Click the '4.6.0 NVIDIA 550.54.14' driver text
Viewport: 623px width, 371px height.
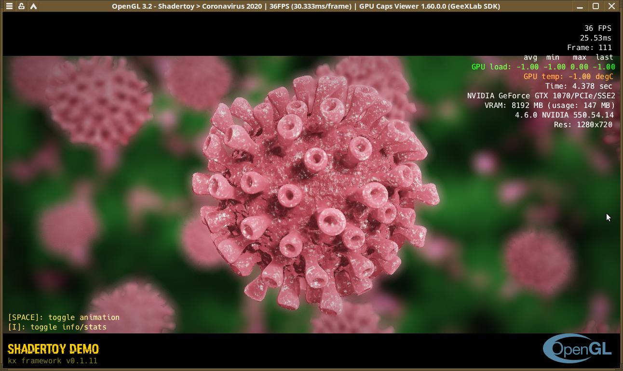coord(564,115)
